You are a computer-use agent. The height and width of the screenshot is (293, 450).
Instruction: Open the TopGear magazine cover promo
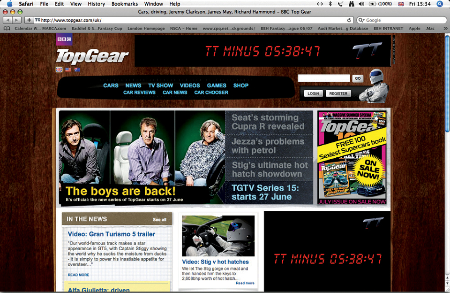(352, 158)
